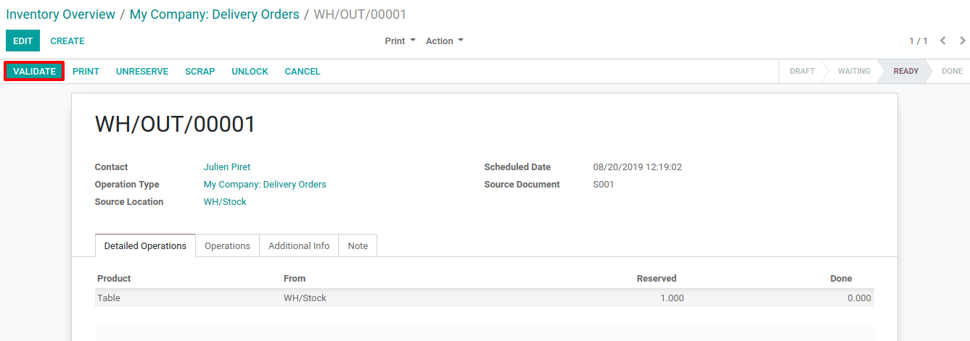Open the Julien Piret contact link
Screen dimensions: 970x341
point(227,167)
